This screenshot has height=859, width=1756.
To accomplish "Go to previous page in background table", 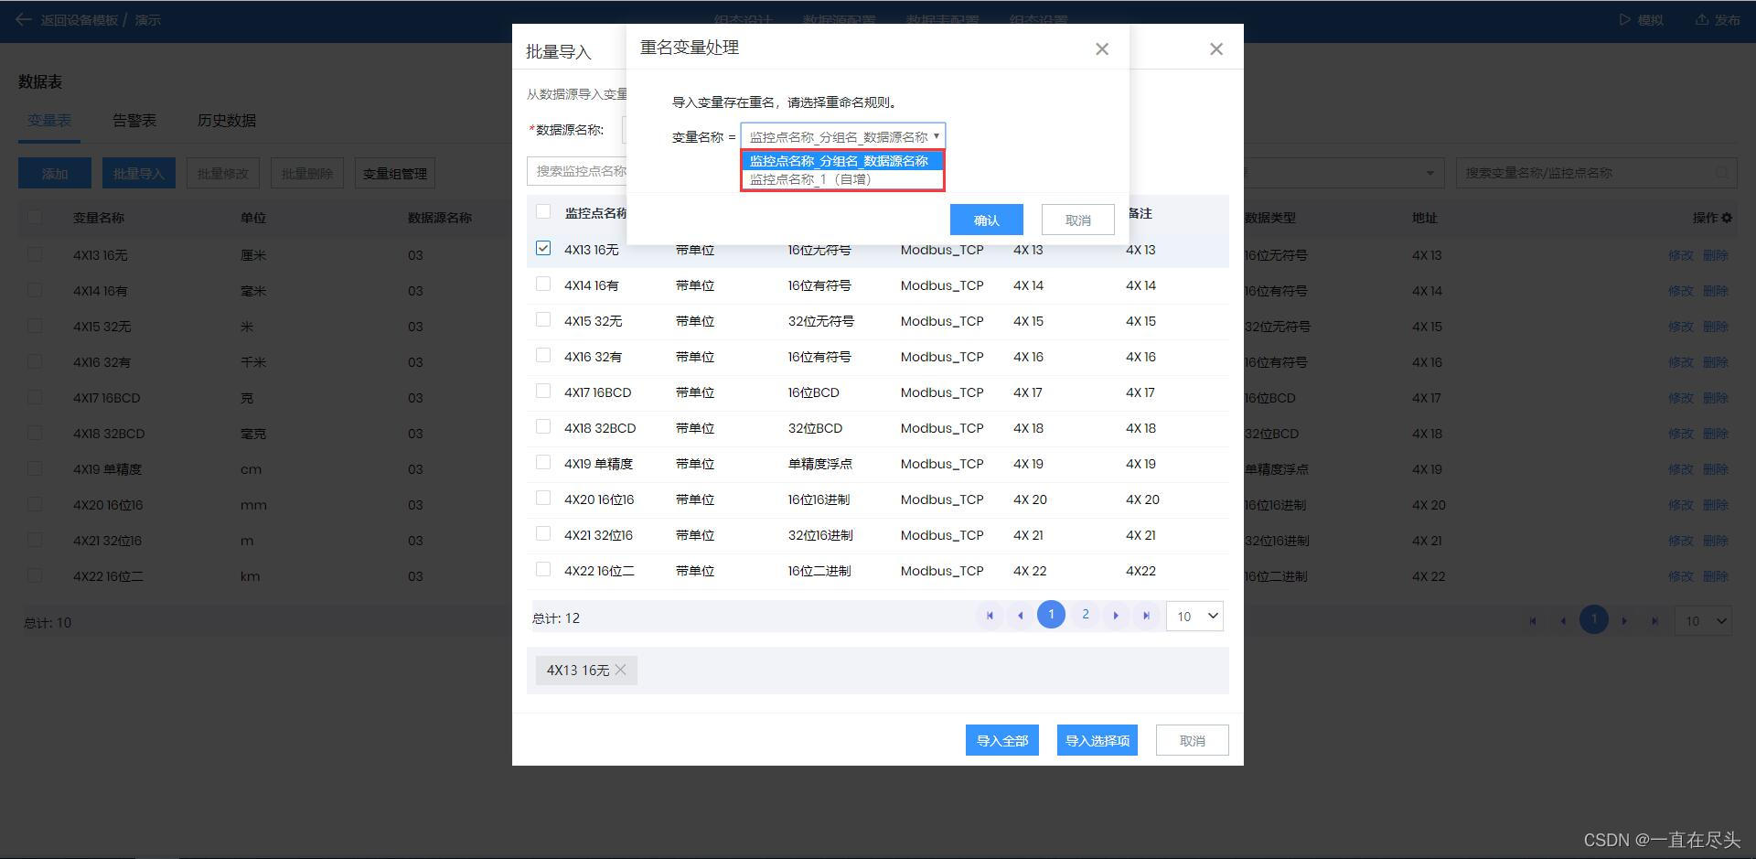I will 1563,621.
